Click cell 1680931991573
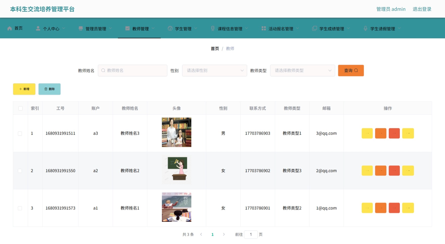 60,208
